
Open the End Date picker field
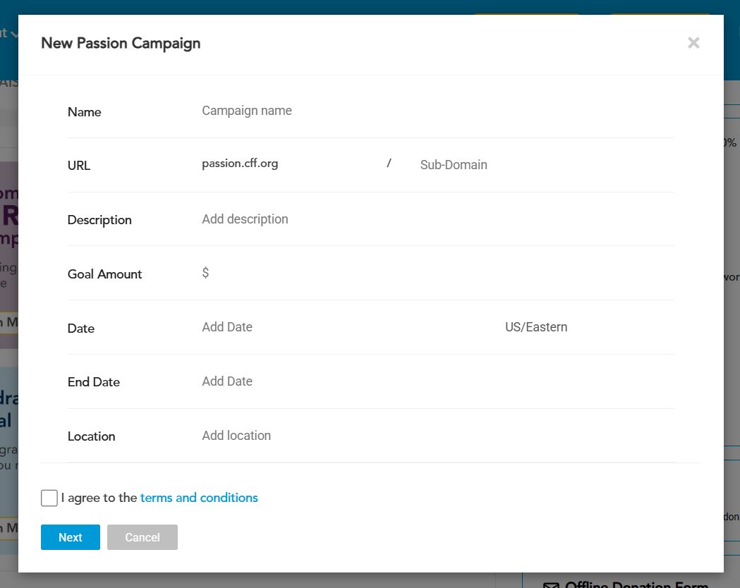423,381
